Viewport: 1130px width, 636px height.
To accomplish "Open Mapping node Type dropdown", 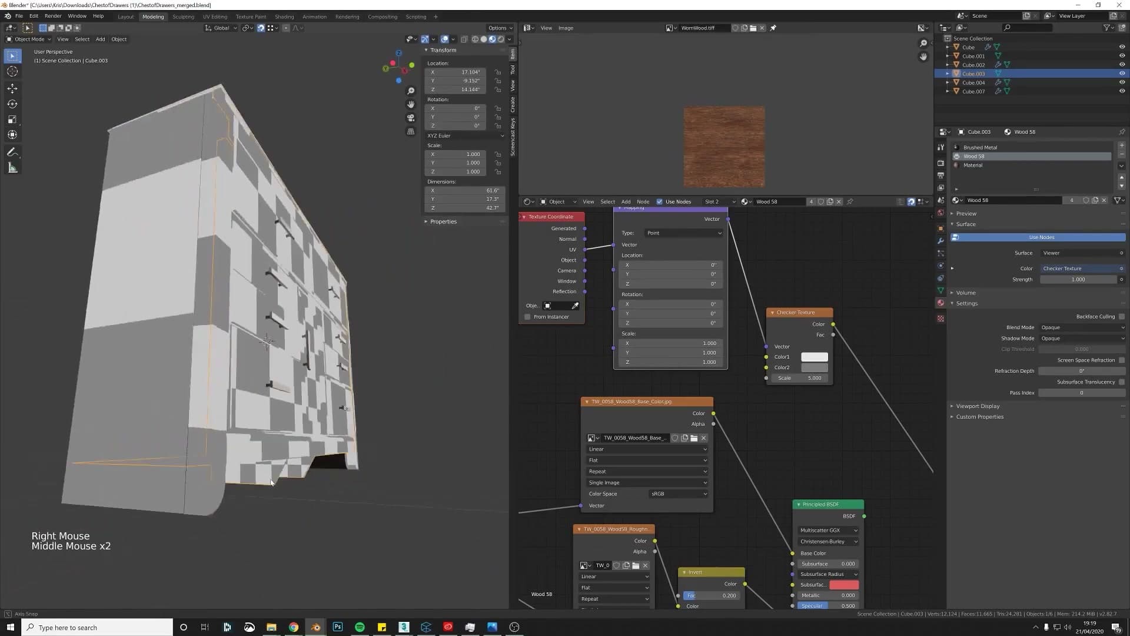I will tap(684, 233).
